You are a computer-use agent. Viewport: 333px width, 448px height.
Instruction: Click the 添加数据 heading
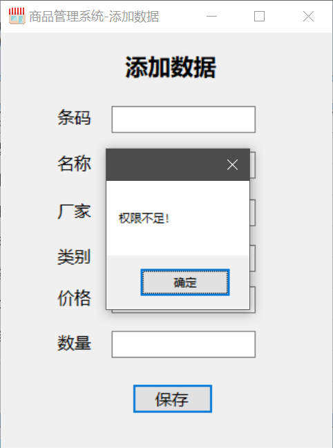click(x=171, y=68)
